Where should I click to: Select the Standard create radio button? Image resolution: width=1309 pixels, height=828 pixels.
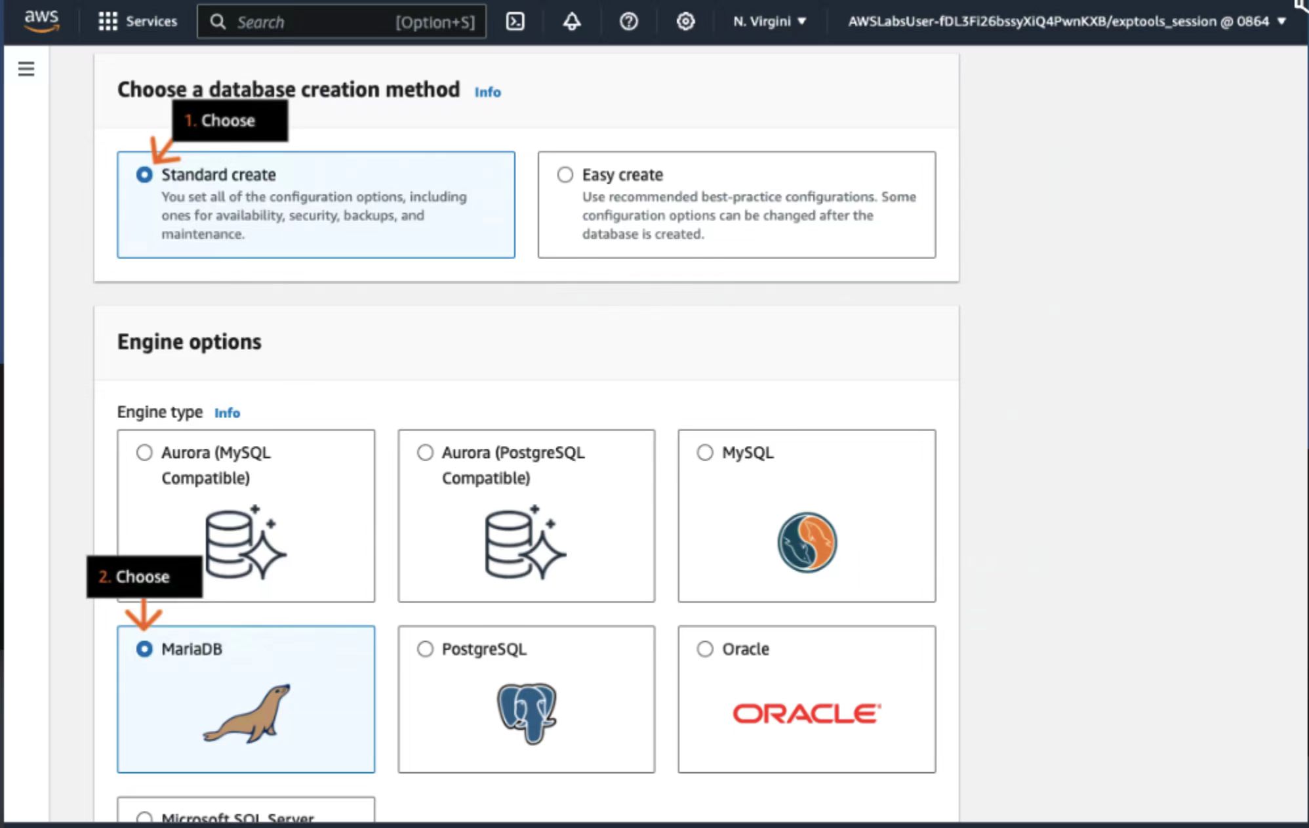144,175
